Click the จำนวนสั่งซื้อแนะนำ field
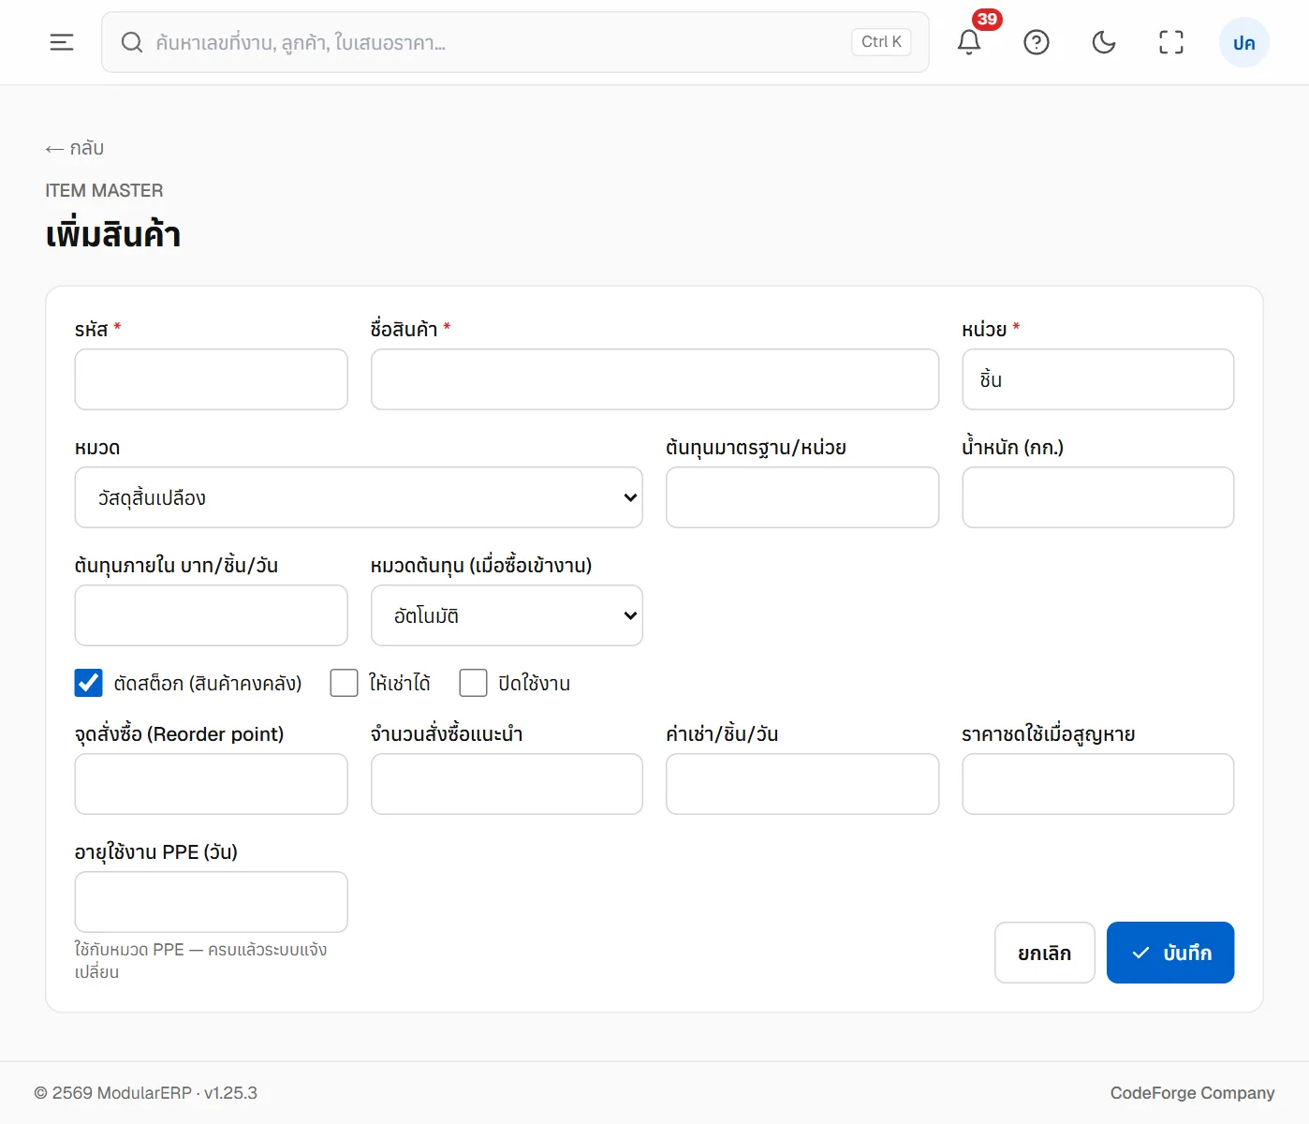 coord(507,784)
